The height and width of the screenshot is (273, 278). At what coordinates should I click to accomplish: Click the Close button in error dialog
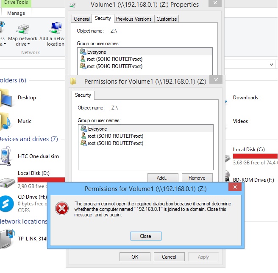(146, 236)
